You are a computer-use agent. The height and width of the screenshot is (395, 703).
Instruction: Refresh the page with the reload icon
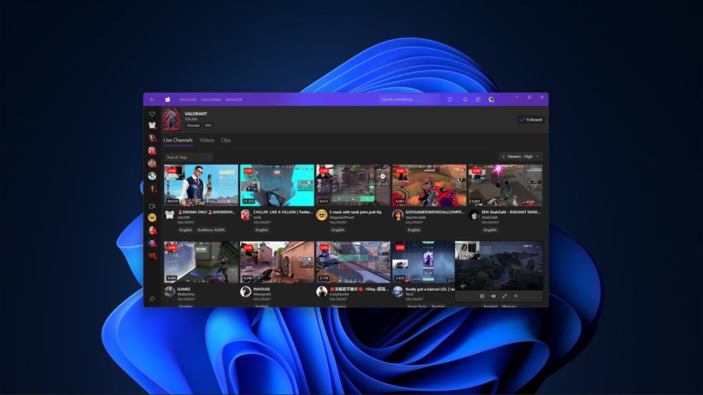450,99
